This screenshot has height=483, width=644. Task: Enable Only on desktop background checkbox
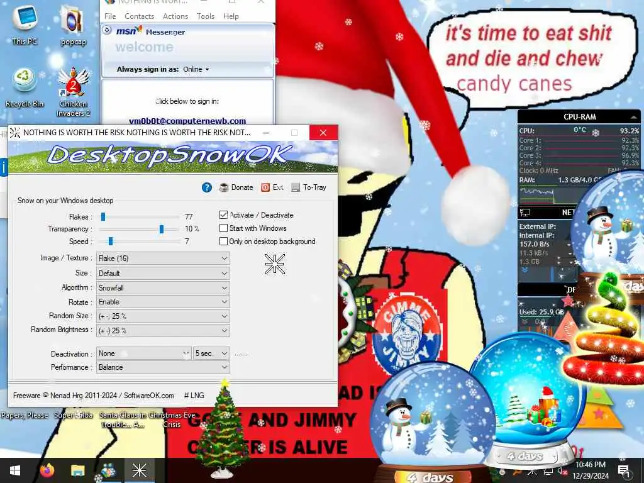[223, 241]
